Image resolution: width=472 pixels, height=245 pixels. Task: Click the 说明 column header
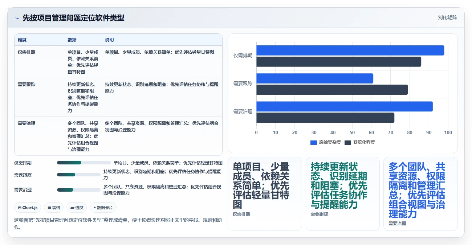click(109, 40)
